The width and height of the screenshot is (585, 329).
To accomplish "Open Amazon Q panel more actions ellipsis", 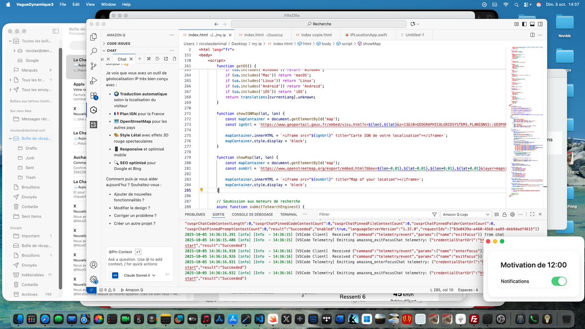I will pyautogui.click(x=171, y=35).
